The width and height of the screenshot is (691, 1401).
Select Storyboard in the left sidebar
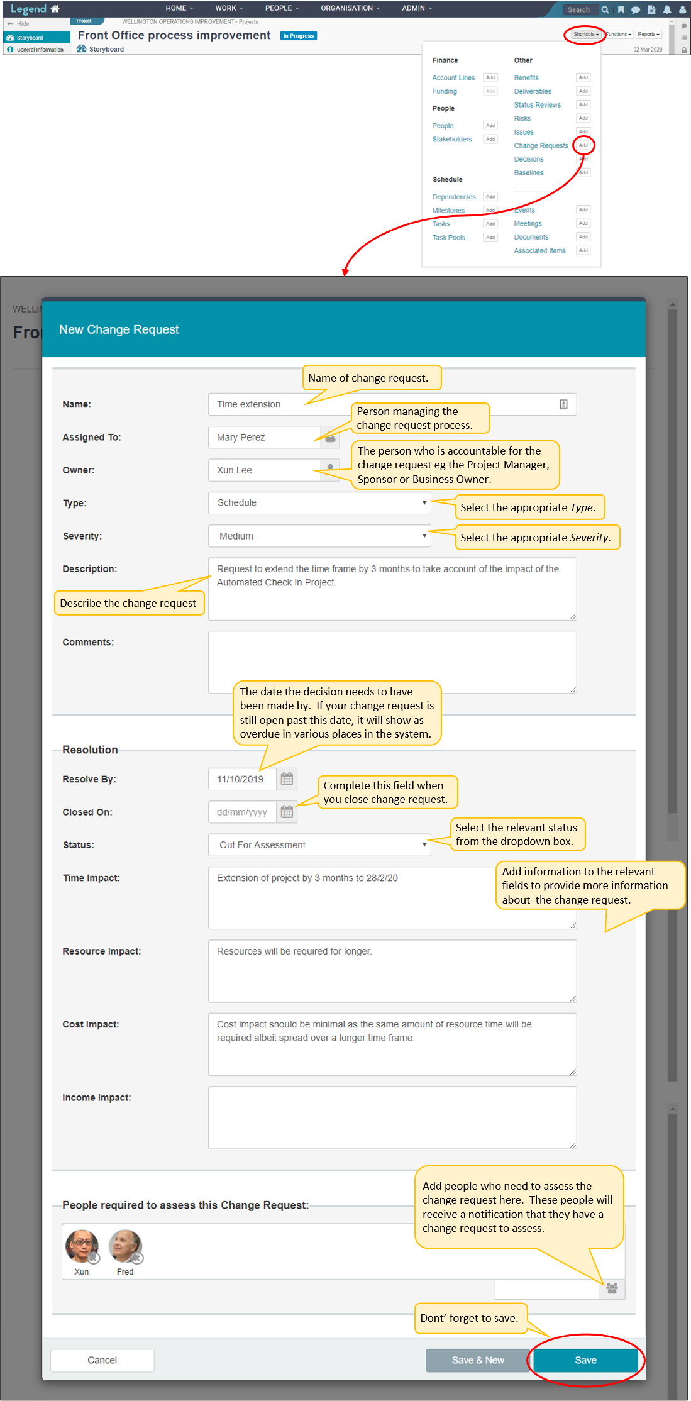[x=36, y=38]
